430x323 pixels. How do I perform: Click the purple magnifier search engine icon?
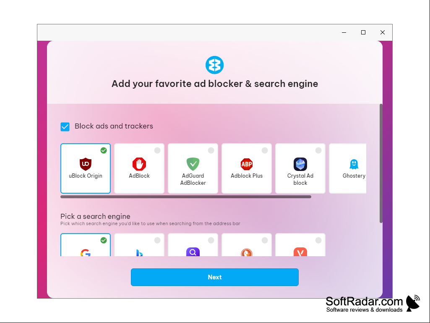[x=193, y=252]
